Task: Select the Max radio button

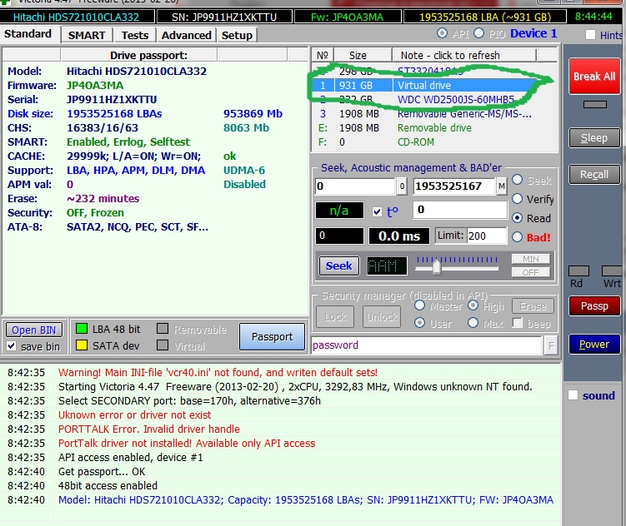Action: (473, 322)
